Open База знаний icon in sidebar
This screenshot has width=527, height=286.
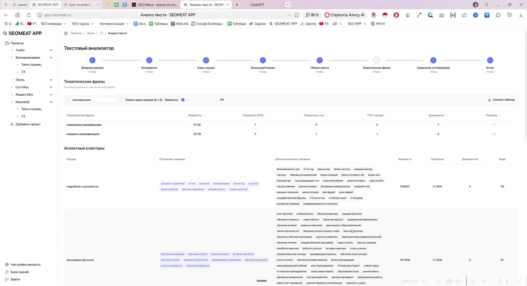7,272
